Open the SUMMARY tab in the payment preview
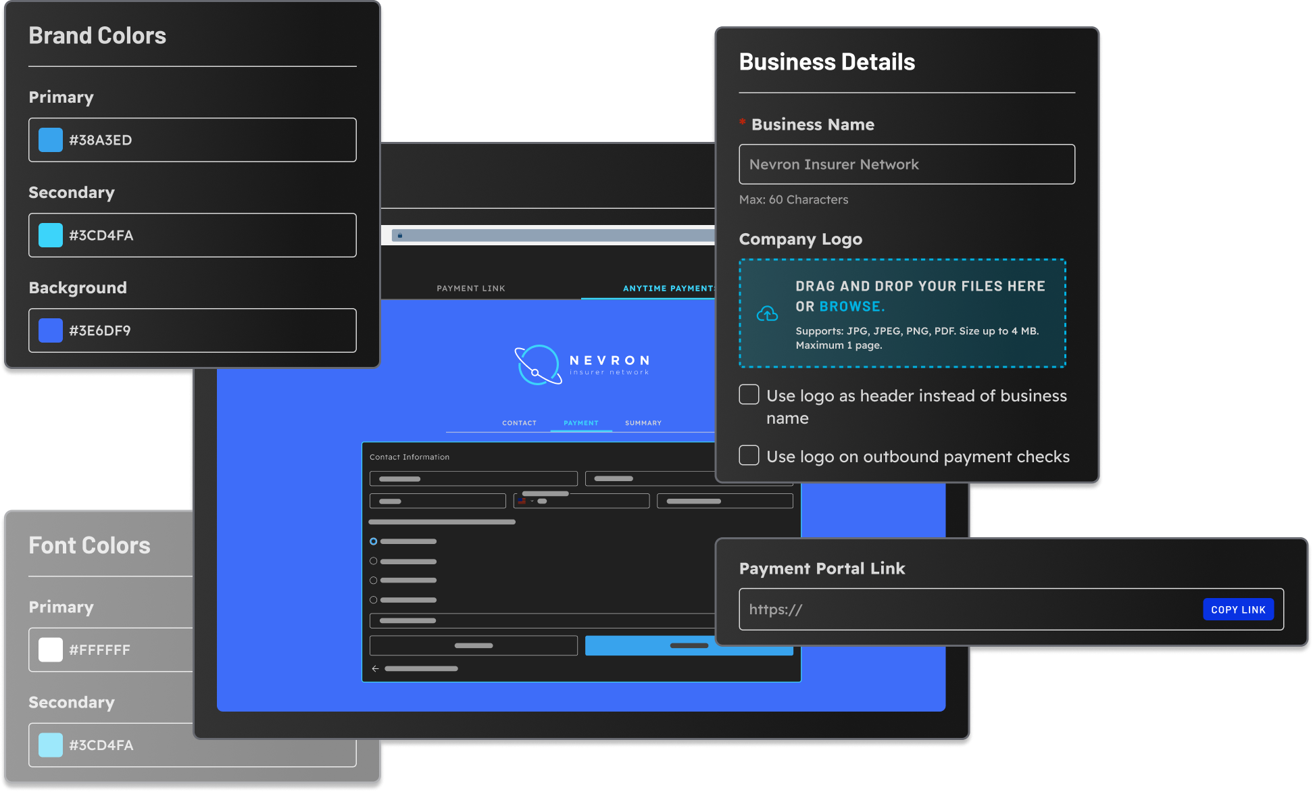1313x792 pixels. point(642,422)
